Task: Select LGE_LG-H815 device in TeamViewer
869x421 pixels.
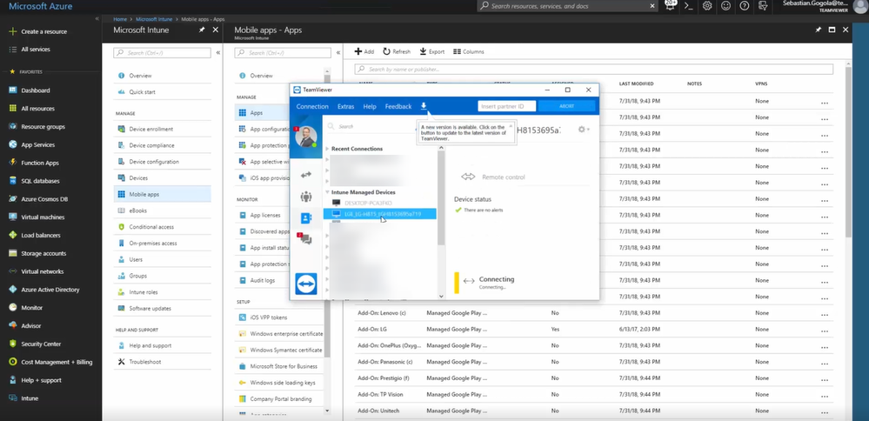Action: (x=379, y=214)
